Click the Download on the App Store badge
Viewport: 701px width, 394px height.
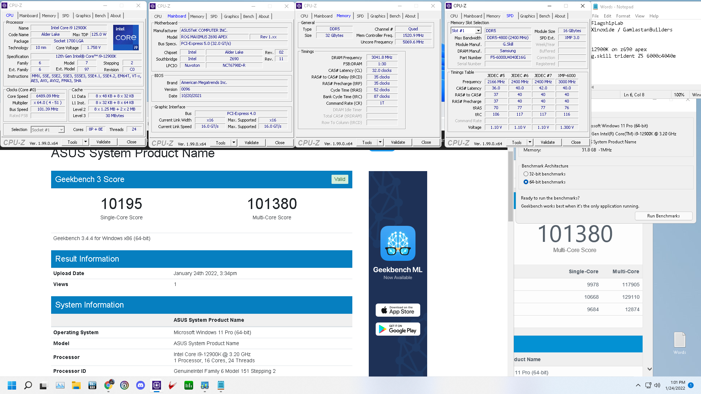[x=398, y=310]
